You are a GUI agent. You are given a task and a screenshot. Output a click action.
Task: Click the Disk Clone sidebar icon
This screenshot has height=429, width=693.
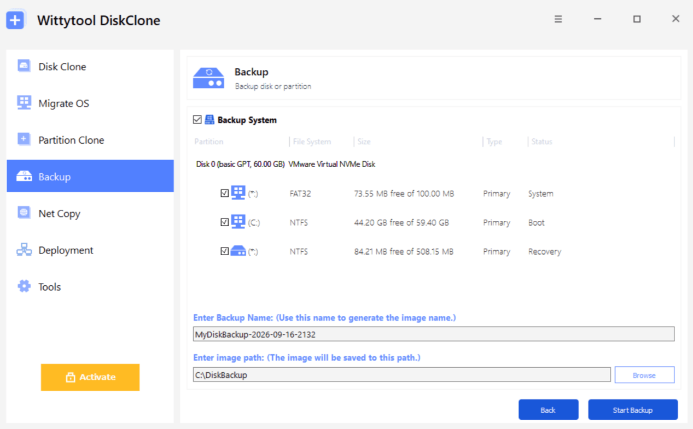24,66
